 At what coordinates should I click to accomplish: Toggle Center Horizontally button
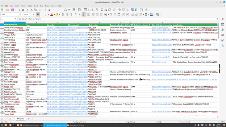coord(67,14)
